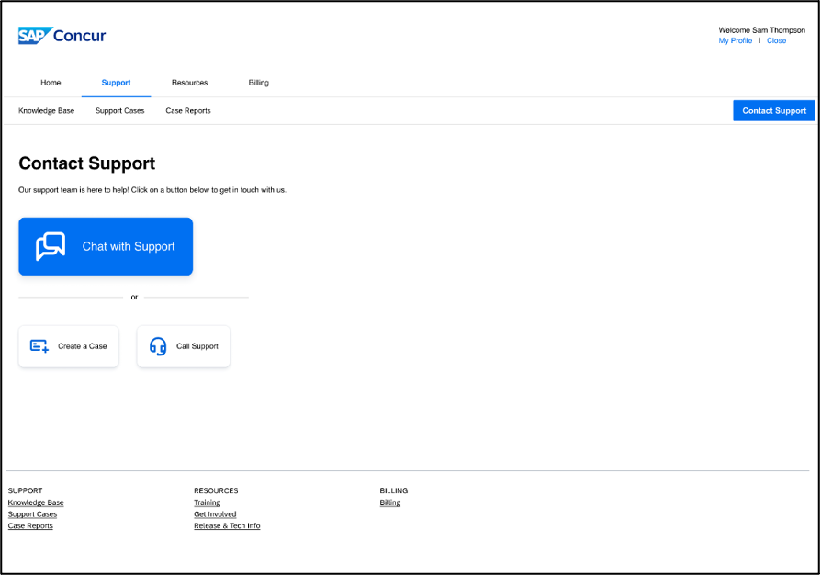The image size is (821, 575).
Task: Open My Profile
Action: pyautogui.click(x=735, y=40)
